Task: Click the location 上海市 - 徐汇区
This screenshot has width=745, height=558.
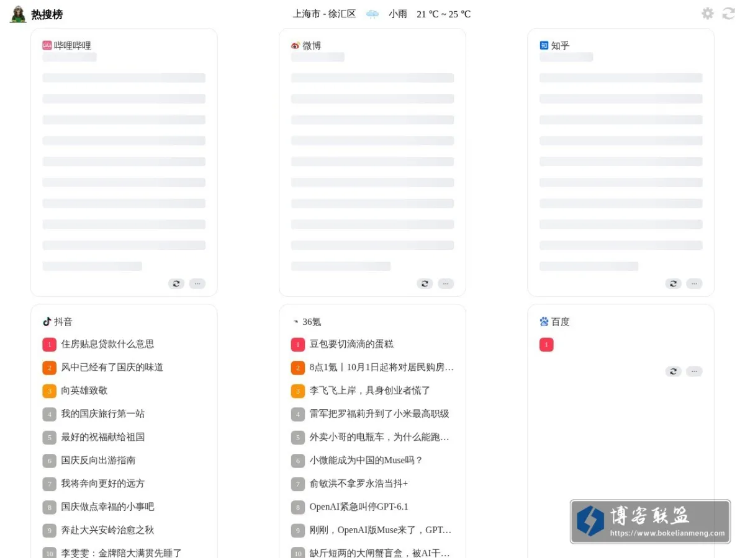Action: (325, 14)
